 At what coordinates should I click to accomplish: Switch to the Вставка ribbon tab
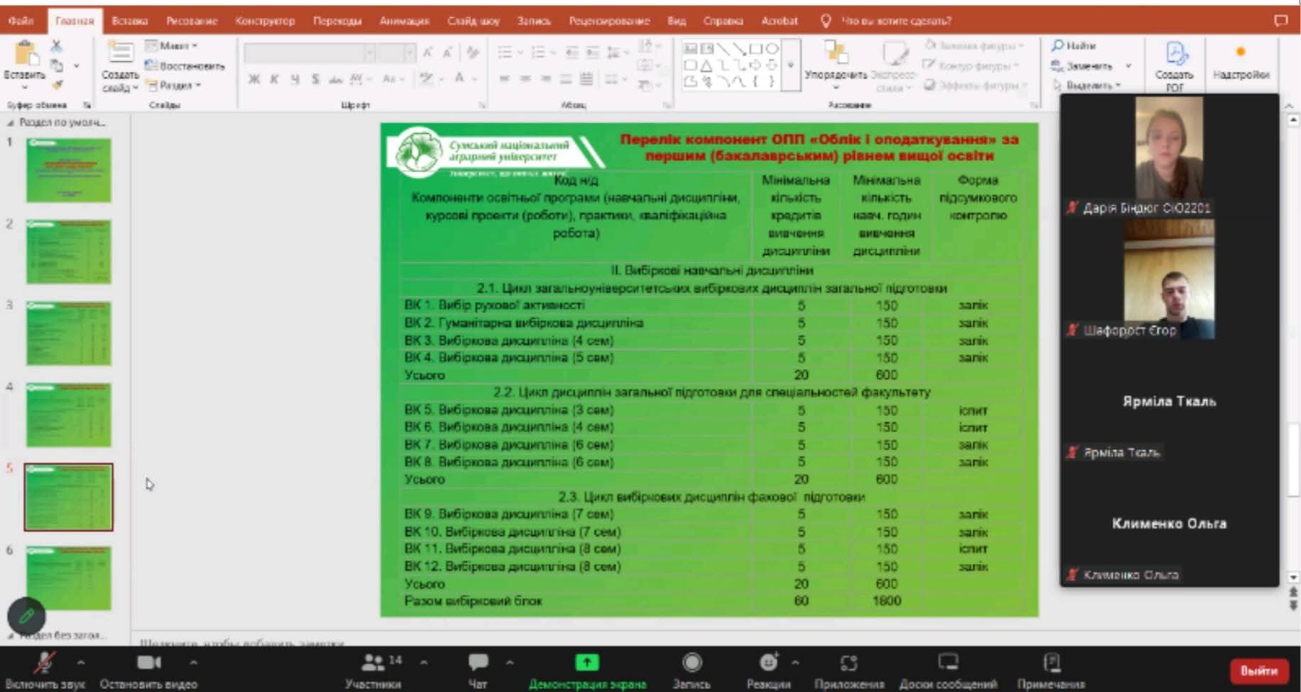(130, 21)
